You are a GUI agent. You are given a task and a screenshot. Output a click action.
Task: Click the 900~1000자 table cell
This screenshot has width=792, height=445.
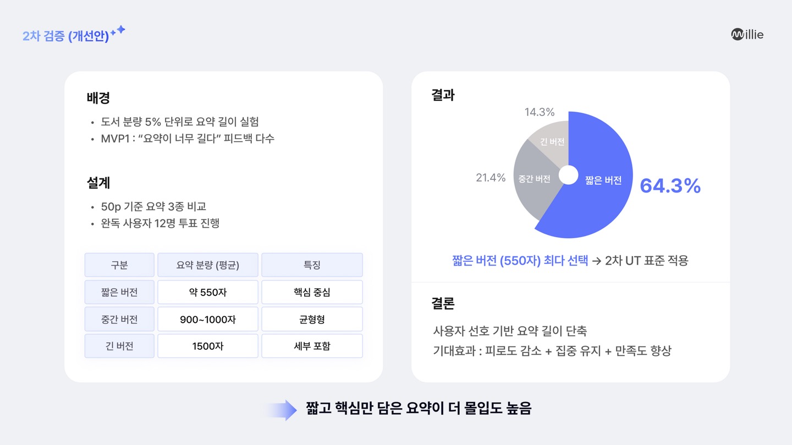(208, 319)
